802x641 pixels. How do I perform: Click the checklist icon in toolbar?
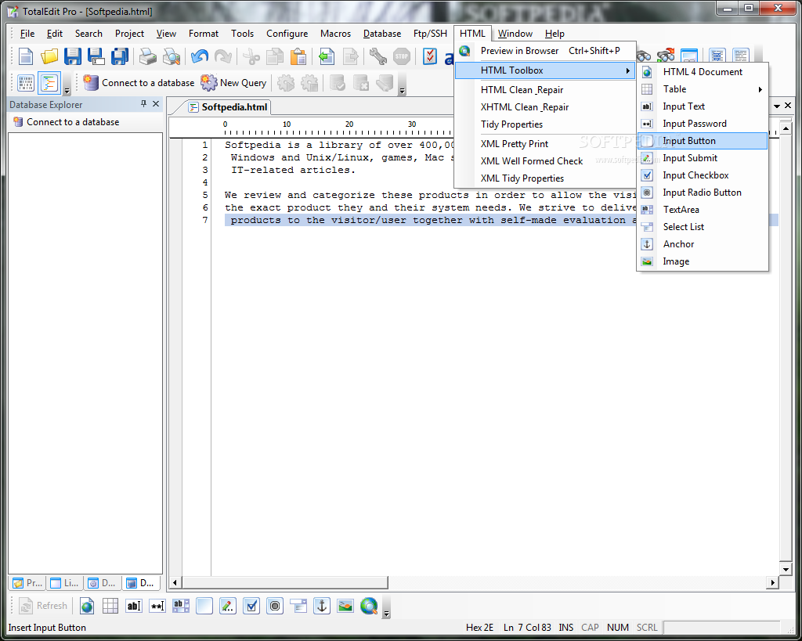click(x=430, y=56)
